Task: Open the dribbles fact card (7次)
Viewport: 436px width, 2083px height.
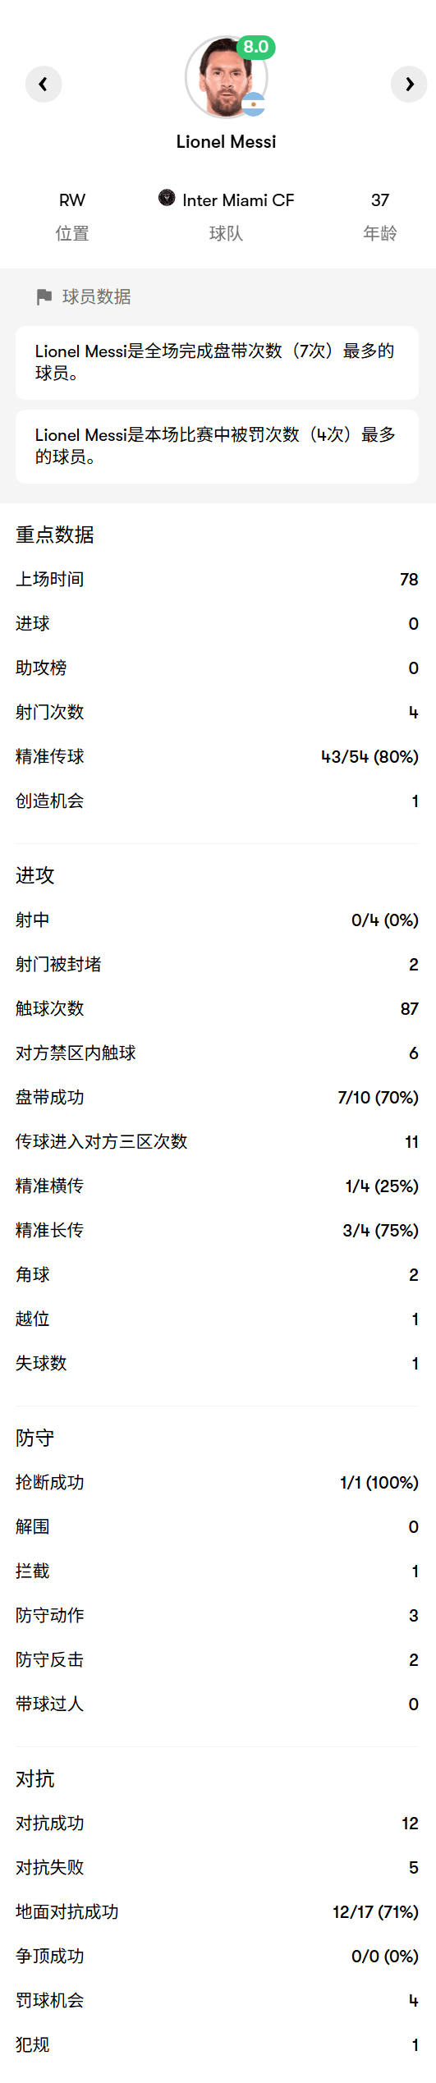Action: pos(217,363)
